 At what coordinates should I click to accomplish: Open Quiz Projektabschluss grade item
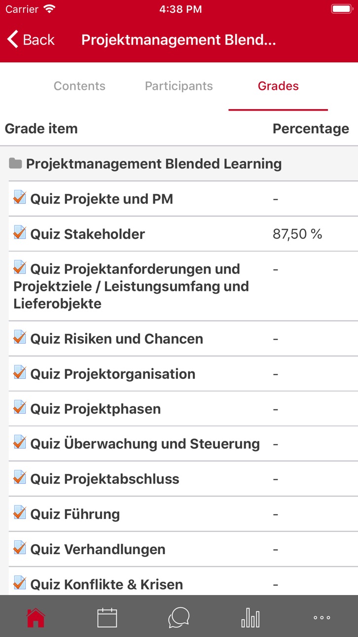pyautogui.click(x=183, y=479)
